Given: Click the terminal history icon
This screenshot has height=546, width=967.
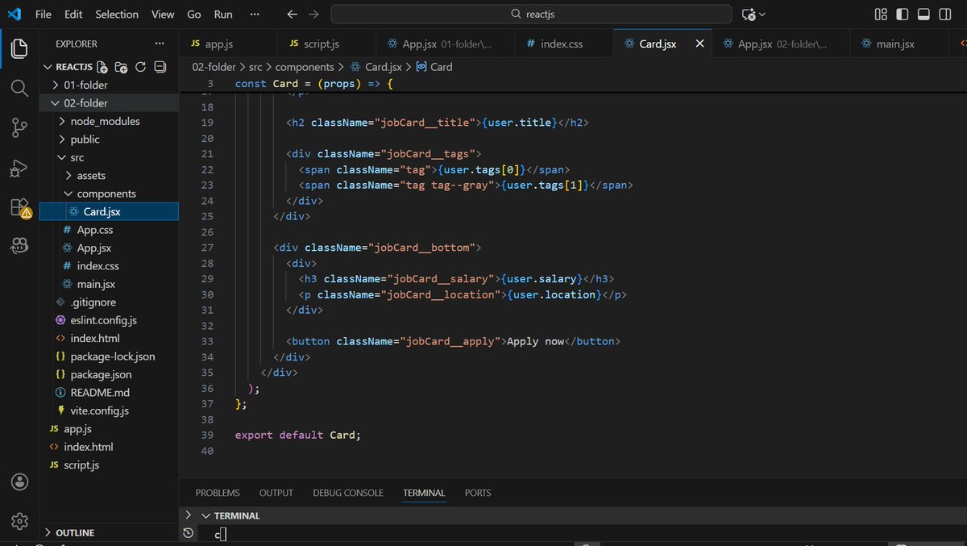Looking at the screenshot, I should click(x=188, y=533).
